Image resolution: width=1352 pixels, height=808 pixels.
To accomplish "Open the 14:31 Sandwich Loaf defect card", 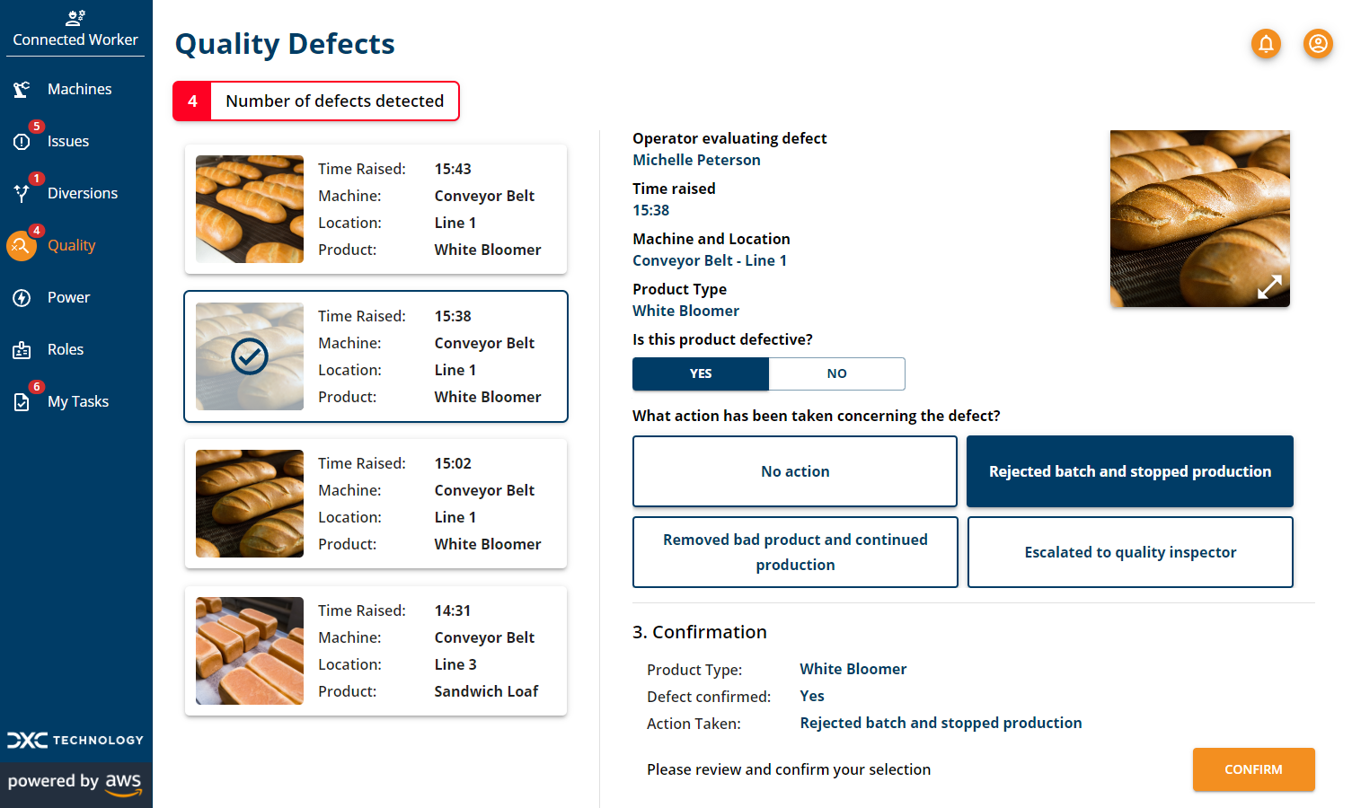I will coord(376,651).
